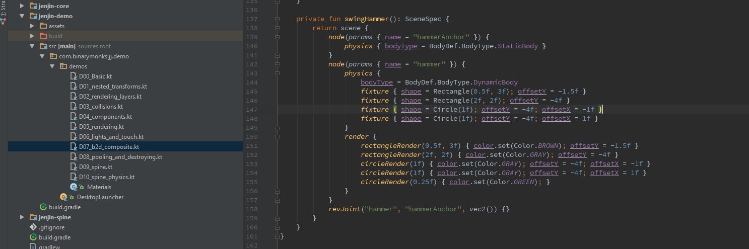Viewport: 749px width, 249px height.
Task: Select D01_nested_transforms.kt in the project tree
Action: pyautogui.click(x=113, y=87)
